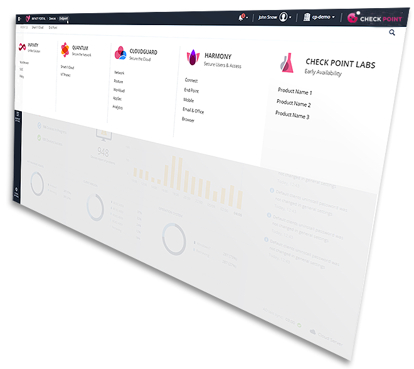Open Mobile under Harmony
The image size is (414, 369).
(x=189, y=100)
